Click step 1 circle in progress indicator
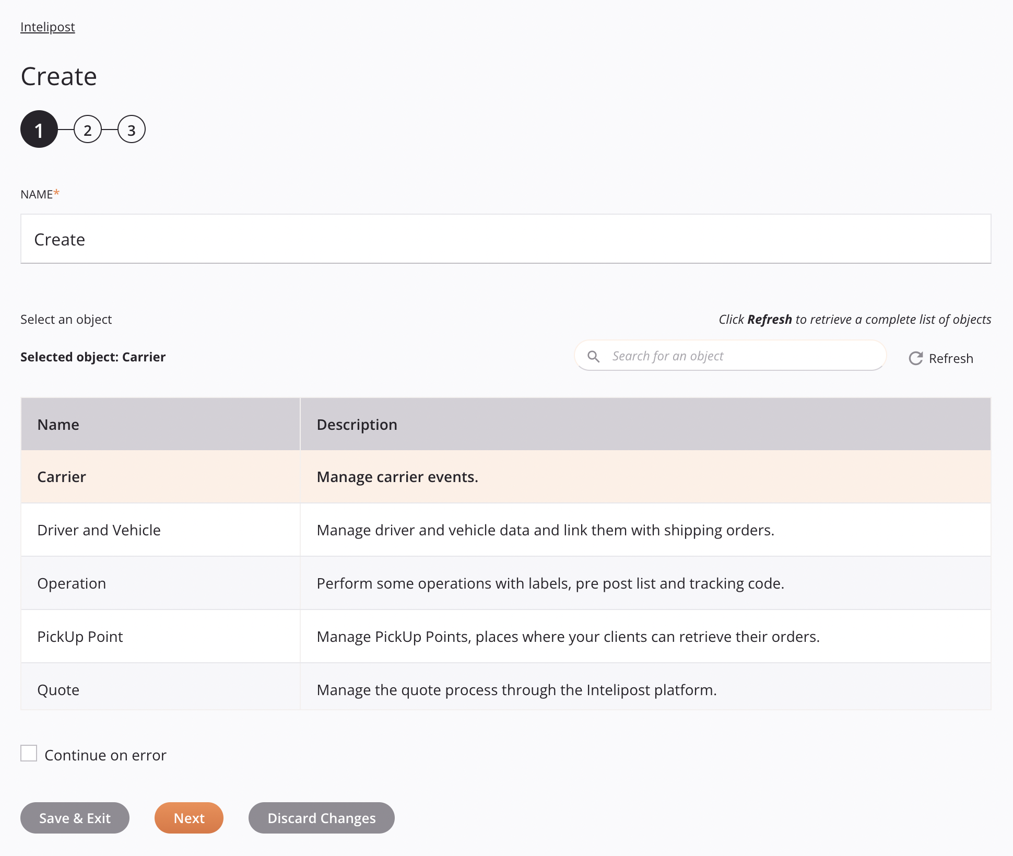This screenshot has width=1013, height=856. 38,130
